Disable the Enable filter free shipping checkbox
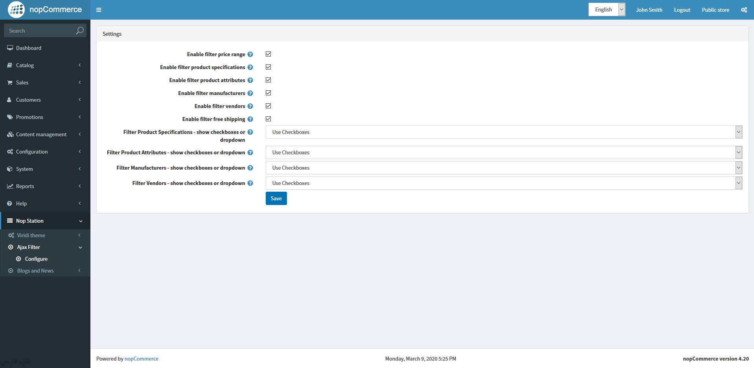This screenshot has height=368, width=754. (x=268, y=119)
